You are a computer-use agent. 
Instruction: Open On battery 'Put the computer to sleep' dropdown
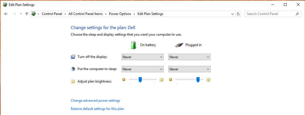(x=143, y=69)
